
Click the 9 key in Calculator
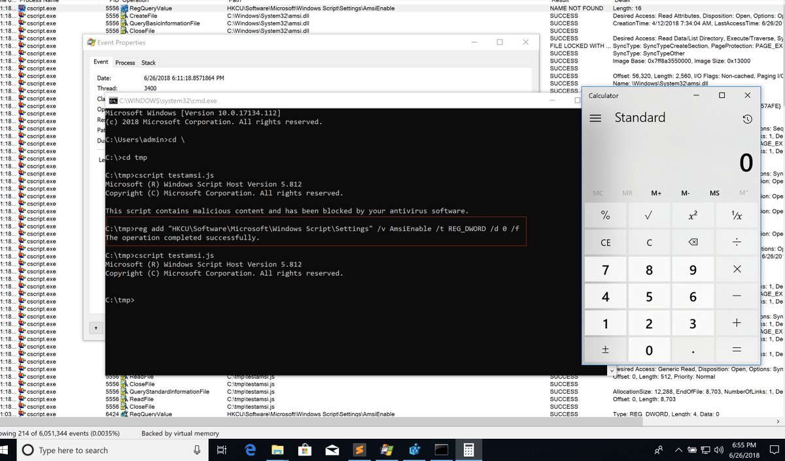(693, 270)
